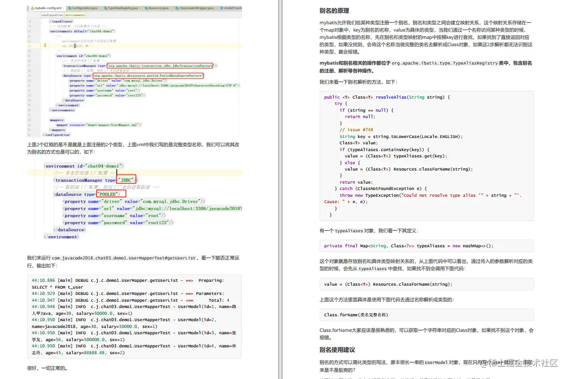
Task: Click the XML file icon on mybatis-config.xml tab
Action: pyautogui.click(x=33, y=8)
